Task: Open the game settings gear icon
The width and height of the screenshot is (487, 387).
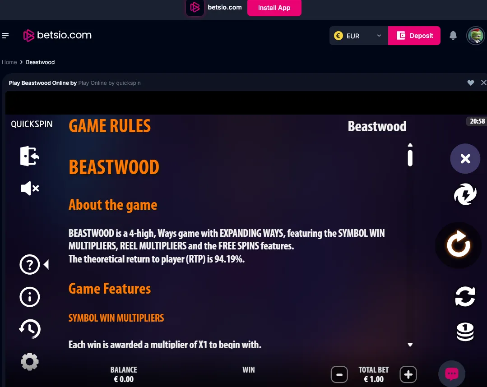Action: (x=30, y=362)
